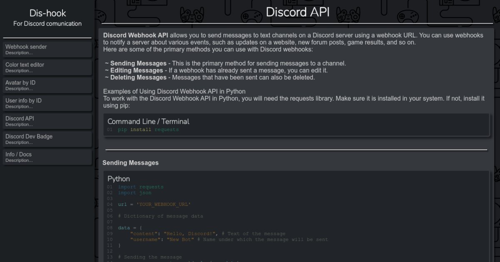Navigate to Info / Docs section
The image size is (500, 262).
47,157
